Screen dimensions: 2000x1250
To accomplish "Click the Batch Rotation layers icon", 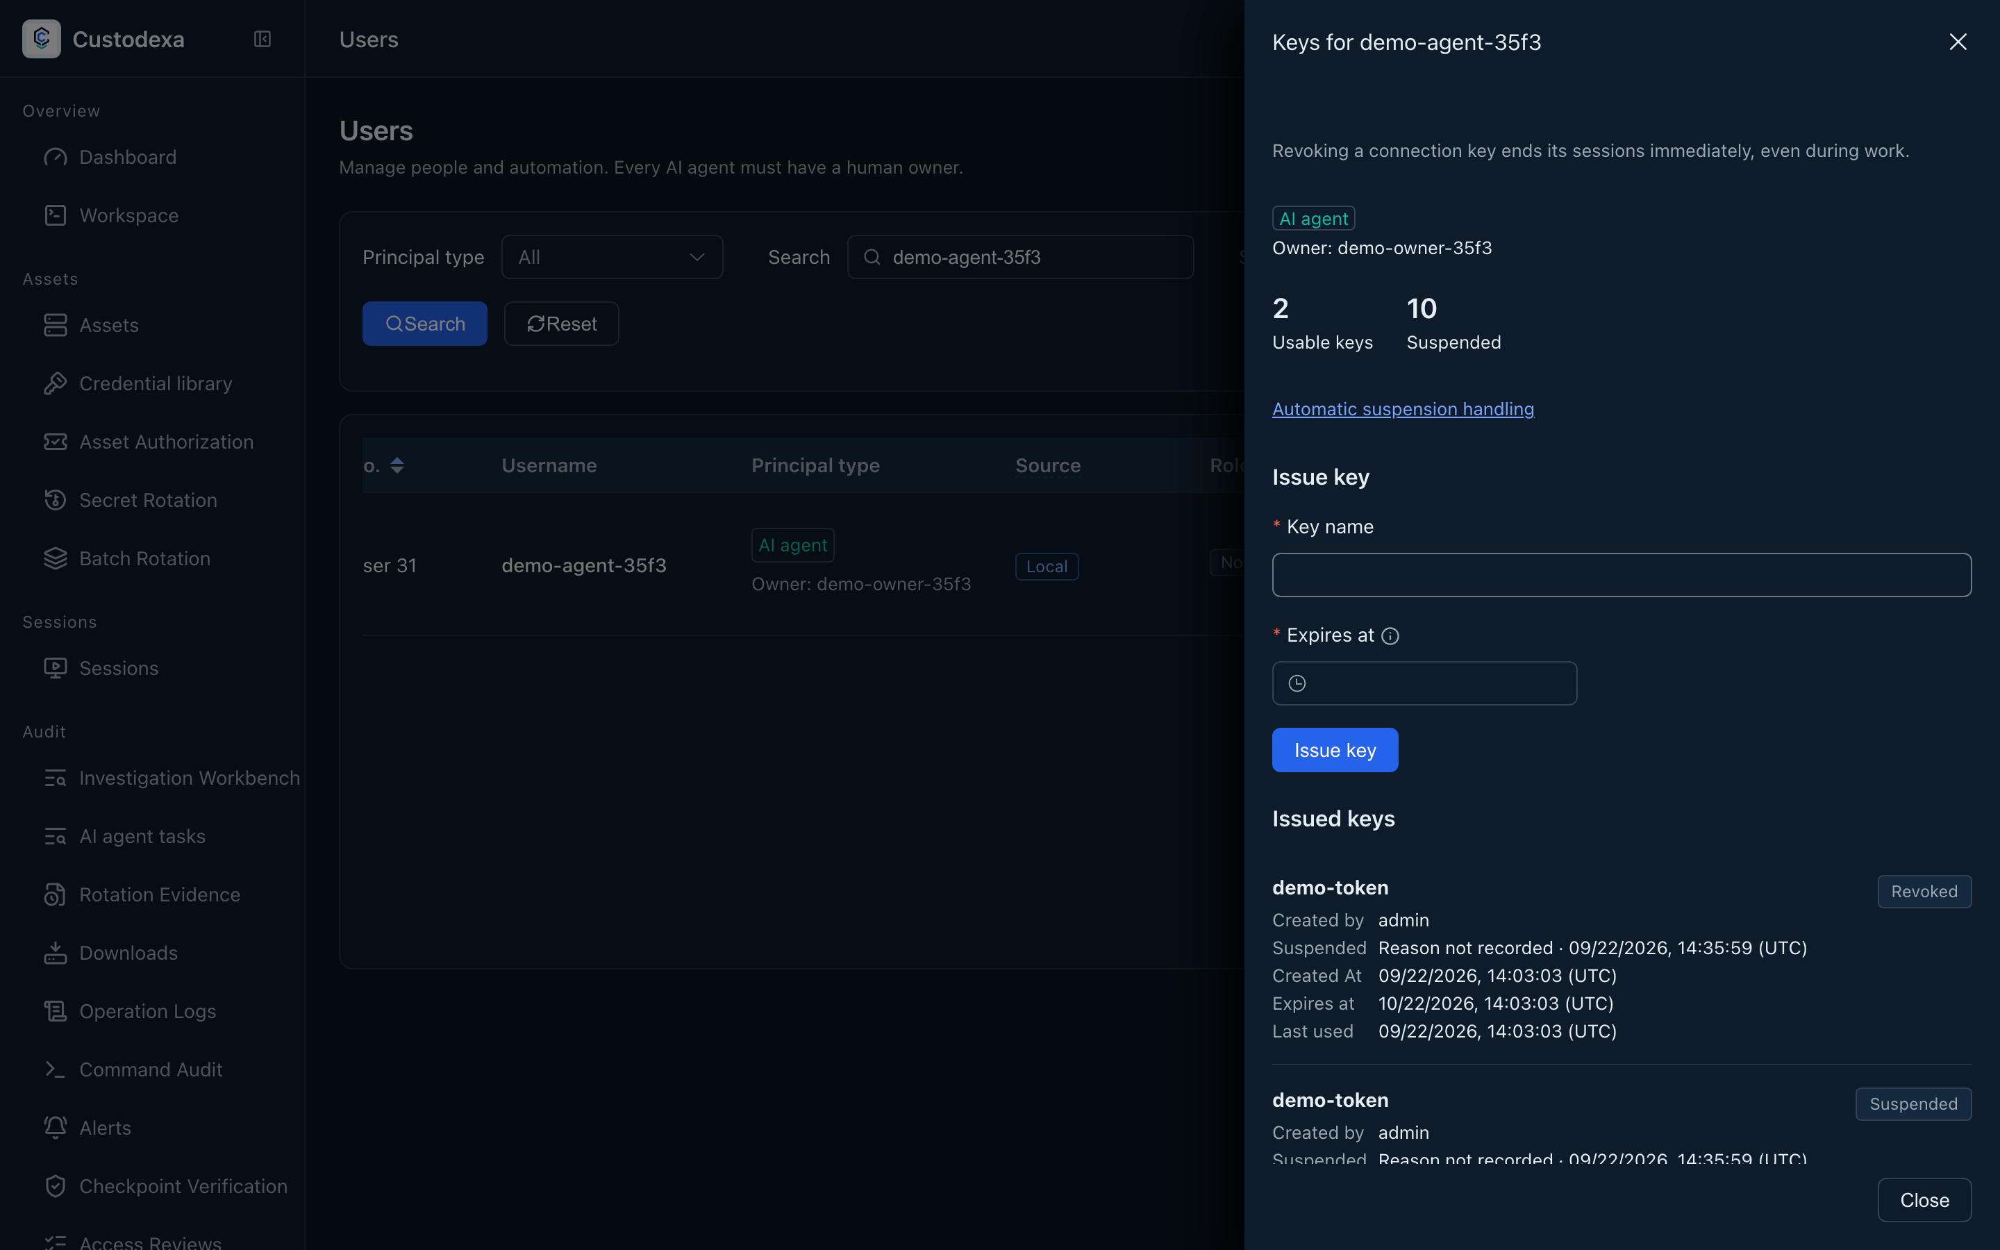I will [56, 559].
